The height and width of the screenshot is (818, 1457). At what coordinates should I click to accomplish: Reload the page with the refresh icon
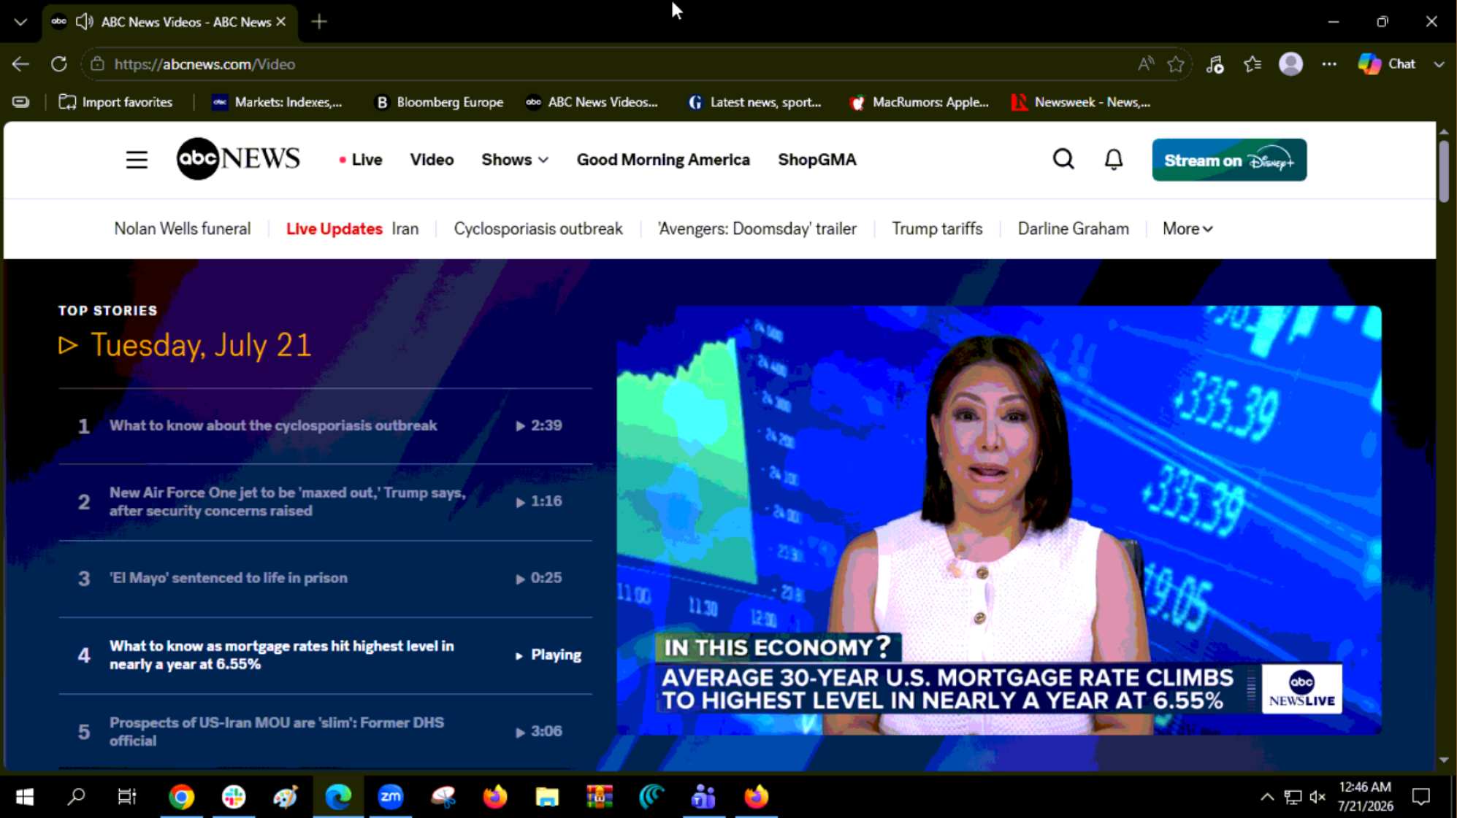pos(59,64)
